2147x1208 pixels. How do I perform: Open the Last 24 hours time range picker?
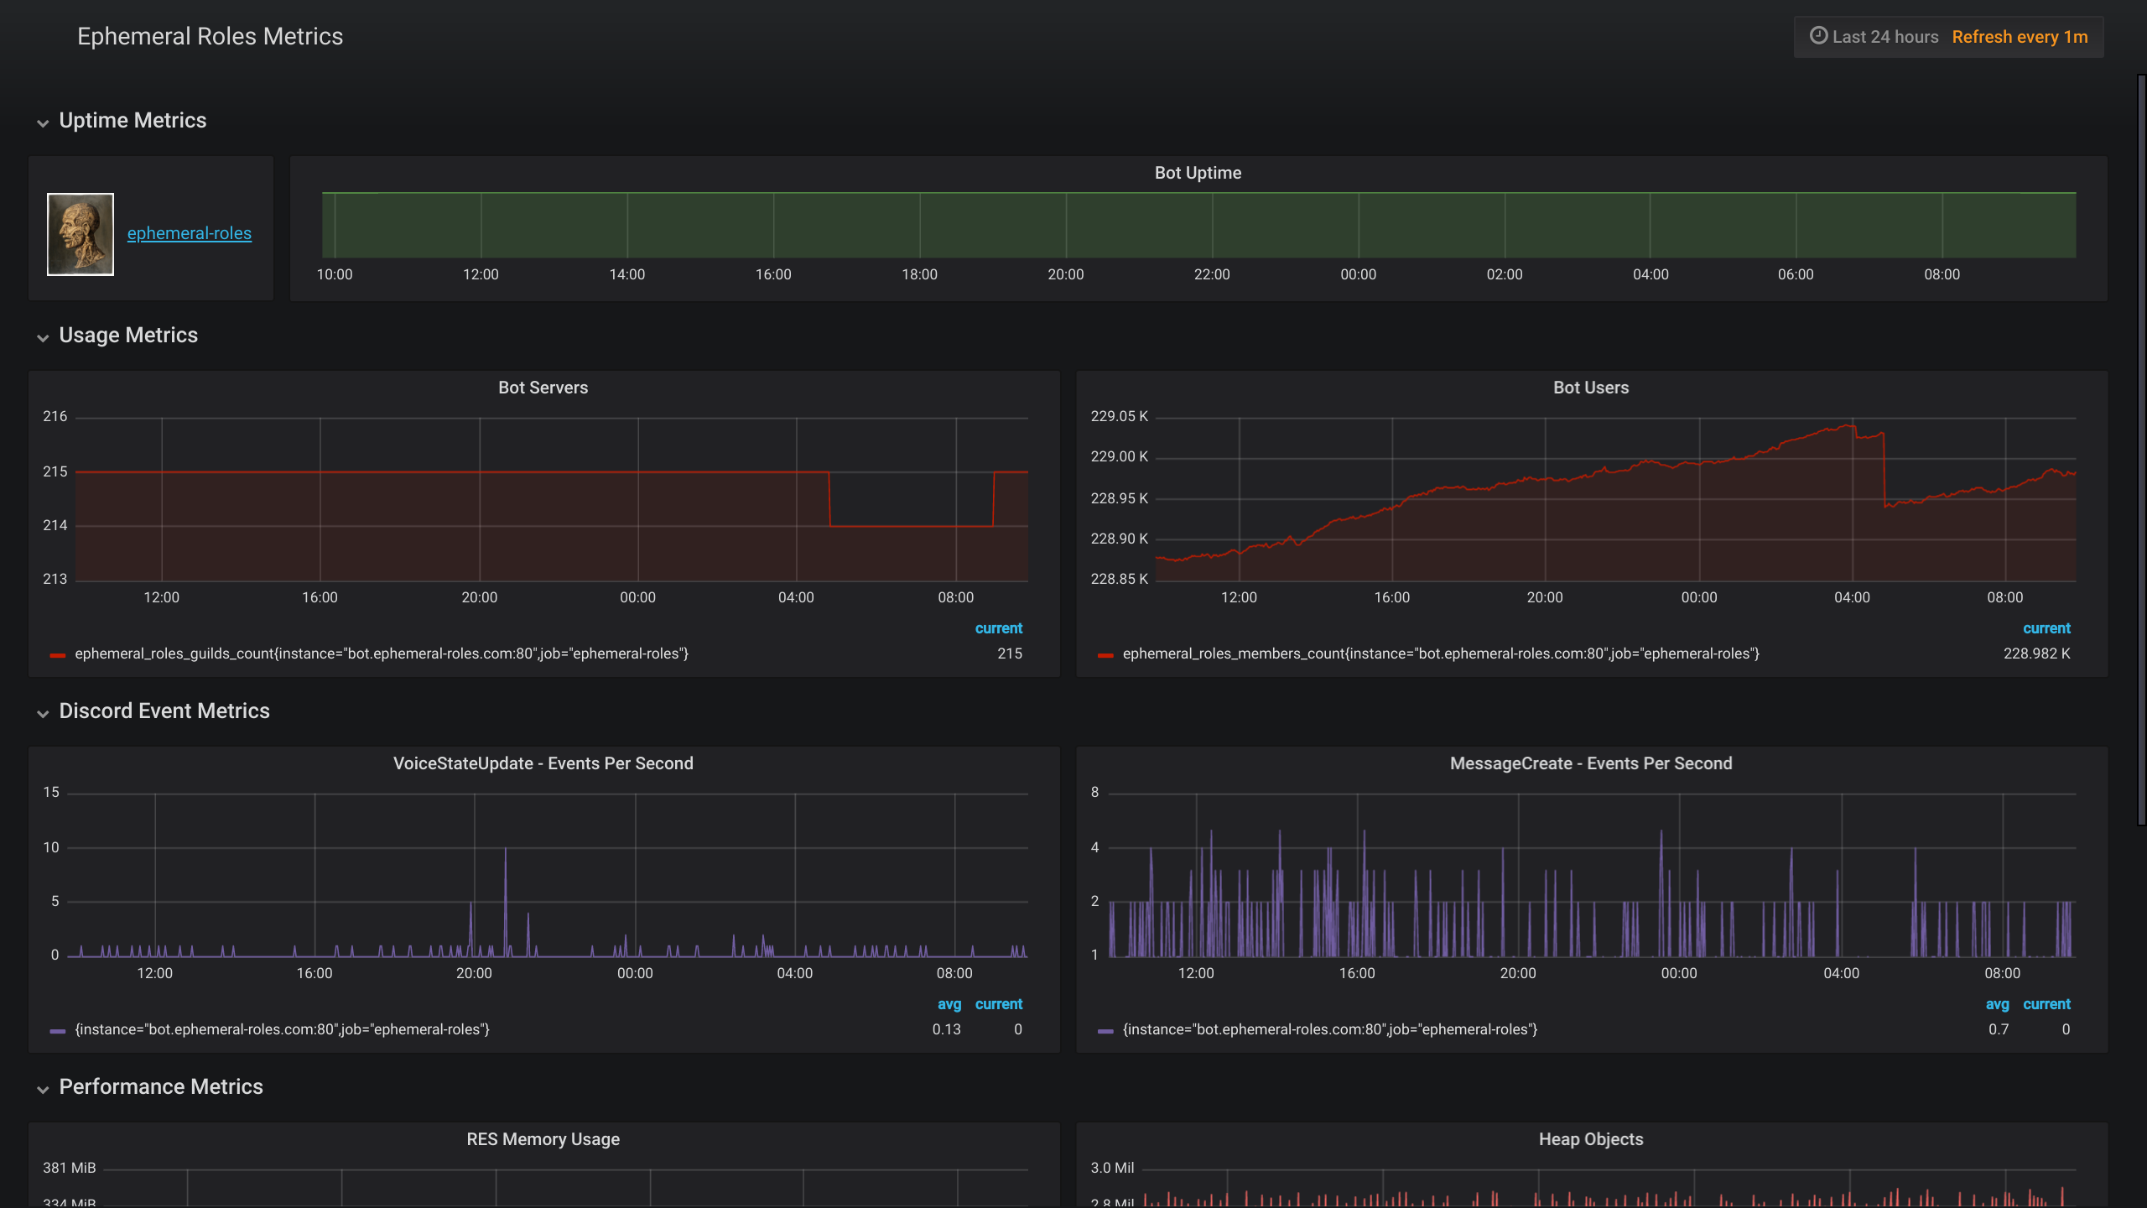1884,37
